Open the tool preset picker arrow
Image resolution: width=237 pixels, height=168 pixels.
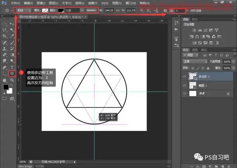point(12,10)
